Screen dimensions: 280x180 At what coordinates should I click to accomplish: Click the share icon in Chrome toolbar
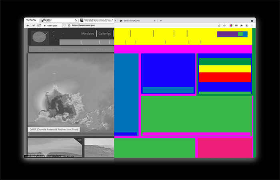point(219,25)
